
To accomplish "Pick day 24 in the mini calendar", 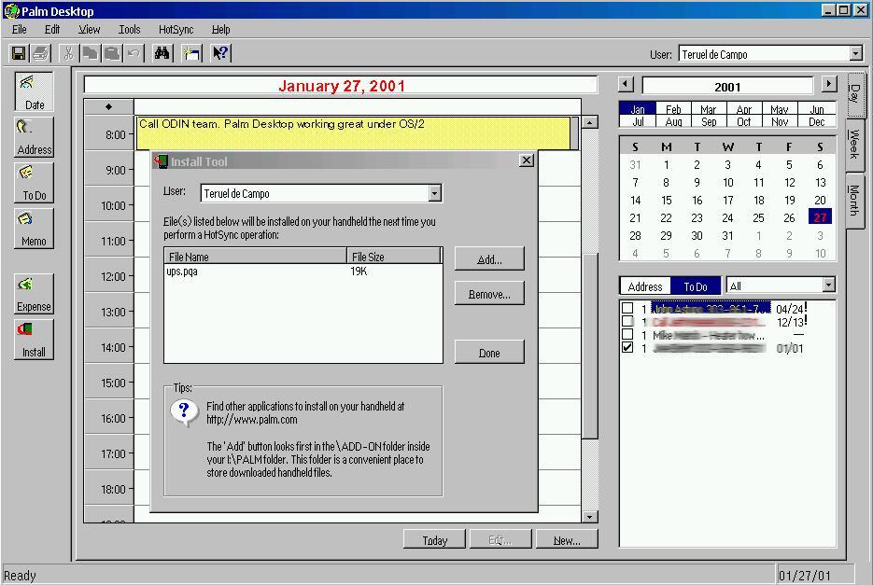I will coord(727,217).
